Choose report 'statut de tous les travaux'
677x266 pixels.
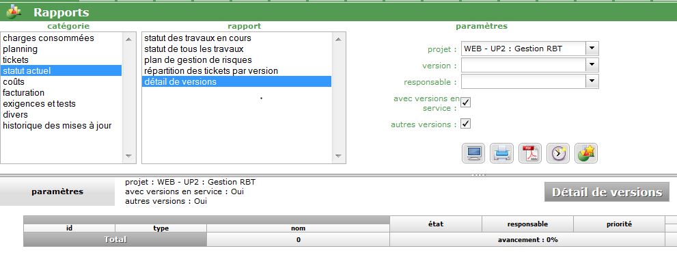pyautogui.click(x=236, y=49)
